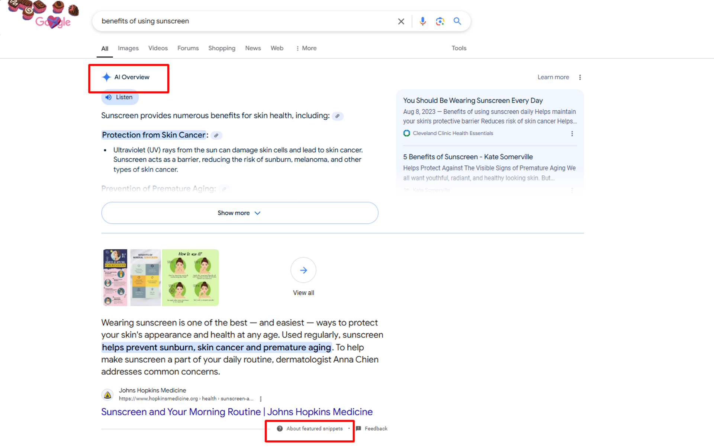
Task: Open the More search filters dropdown
Action: click(306, 48)
